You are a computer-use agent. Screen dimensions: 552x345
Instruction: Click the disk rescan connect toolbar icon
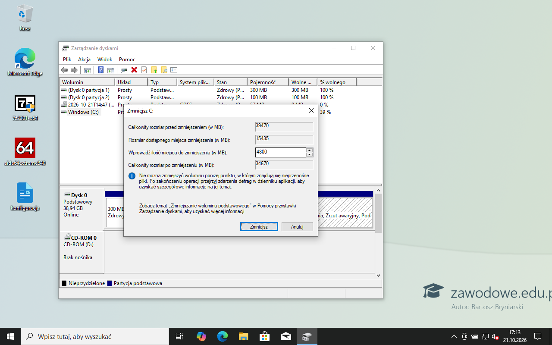124,70
